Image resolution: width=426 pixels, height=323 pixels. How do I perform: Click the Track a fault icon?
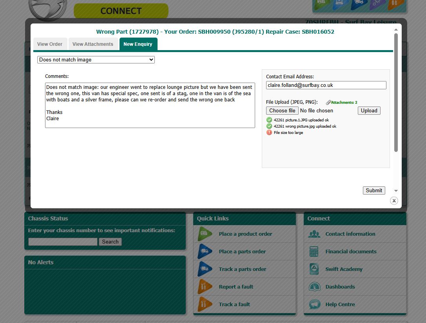point(205,305)
